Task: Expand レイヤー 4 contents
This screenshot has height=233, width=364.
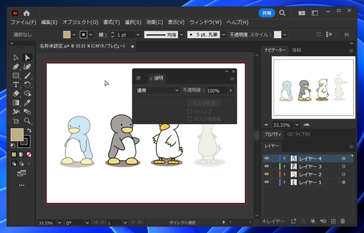Action: tap(284, 159)
